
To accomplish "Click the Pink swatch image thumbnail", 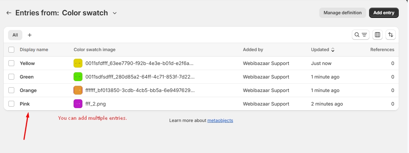I will pos(78,104).
